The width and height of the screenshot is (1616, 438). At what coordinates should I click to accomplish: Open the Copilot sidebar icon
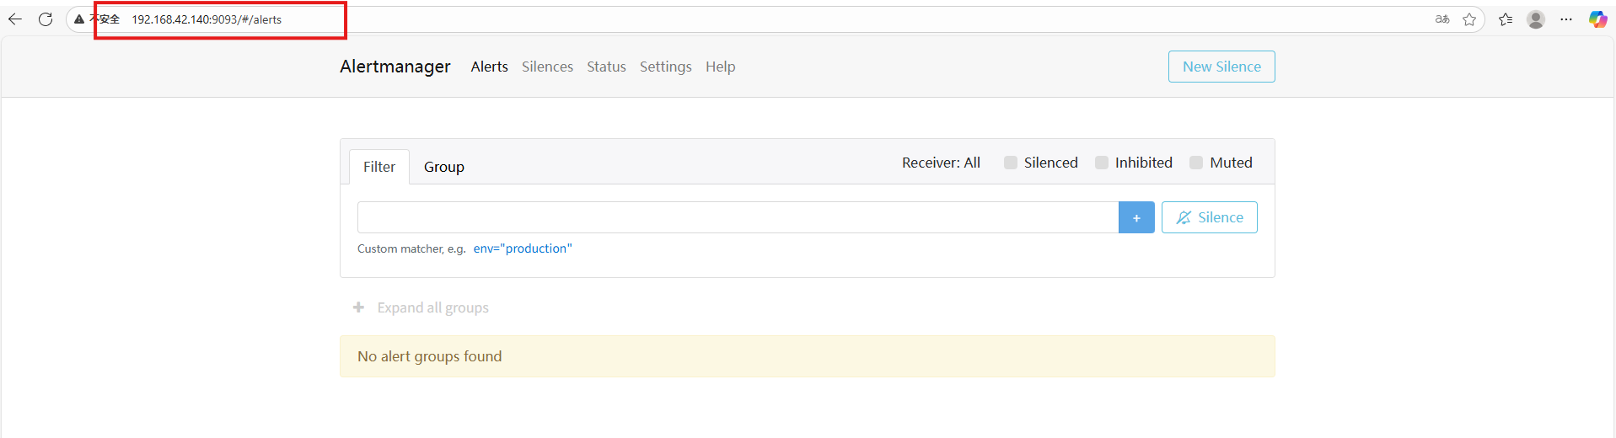[x=1597, y=19]
